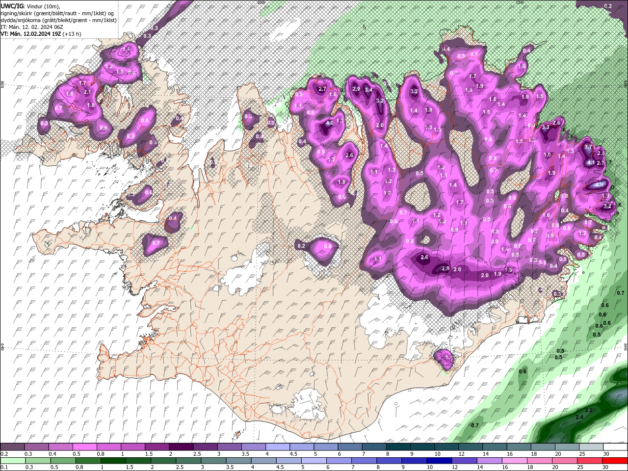The image size is (628, 471).
Task: Click the crimson 25–30 swatch, bottom legend row
Action: (x=590, y=461)
